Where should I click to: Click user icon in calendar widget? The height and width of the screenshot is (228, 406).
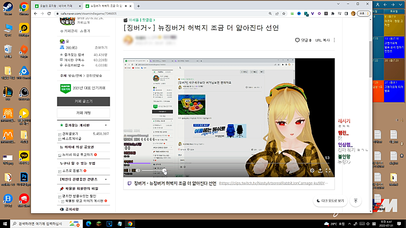pyautogui.click(x=378, y=5)
